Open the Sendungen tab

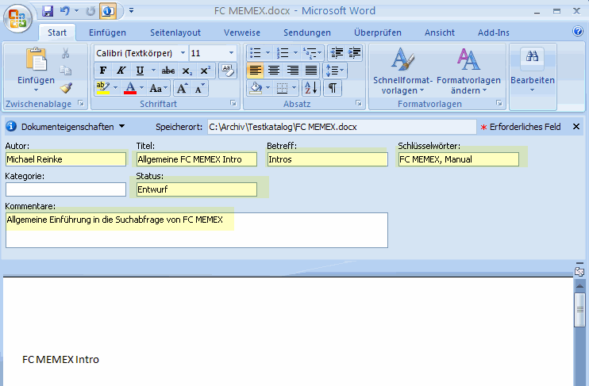[x=307, y=32]
